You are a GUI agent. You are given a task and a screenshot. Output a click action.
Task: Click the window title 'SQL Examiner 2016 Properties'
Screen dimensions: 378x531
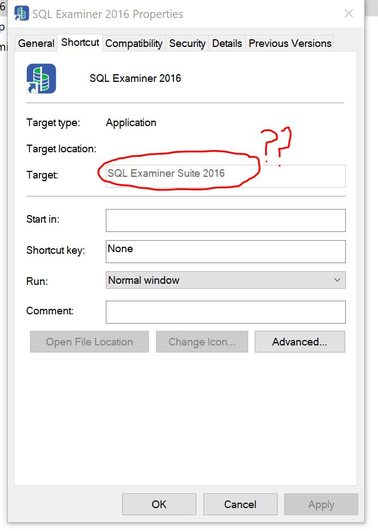click(x=107, y=14)
